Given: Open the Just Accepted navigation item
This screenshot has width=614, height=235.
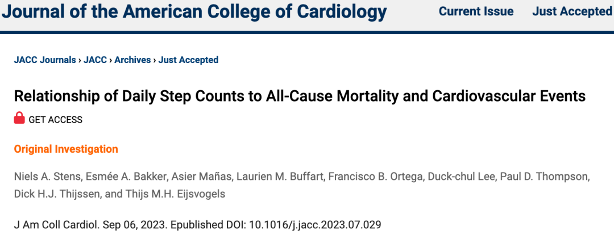Looking at the screenshot, I should click(x=571, y=11).
